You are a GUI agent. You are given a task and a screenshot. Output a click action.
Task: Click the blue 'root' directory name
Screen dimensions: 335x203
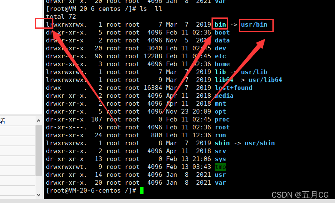(x=222, y=127)
